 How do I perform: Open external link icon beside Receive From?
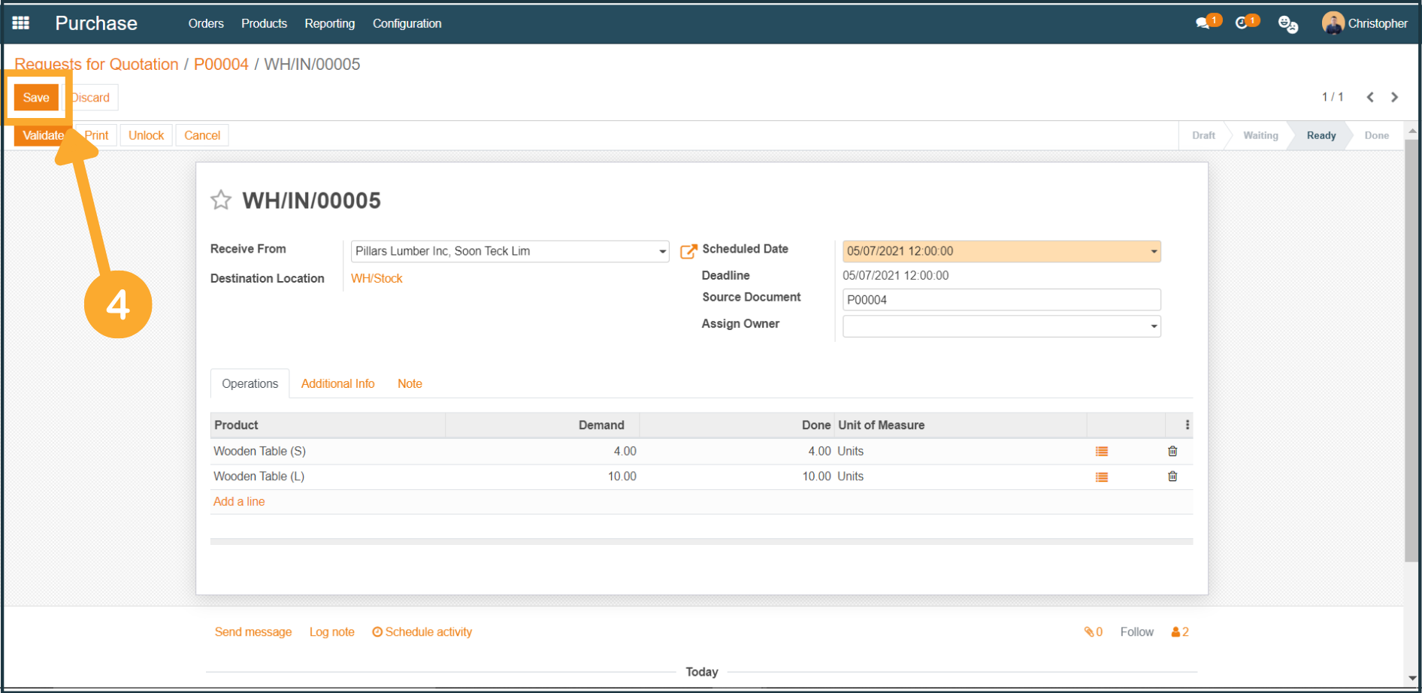click(688, 252)
